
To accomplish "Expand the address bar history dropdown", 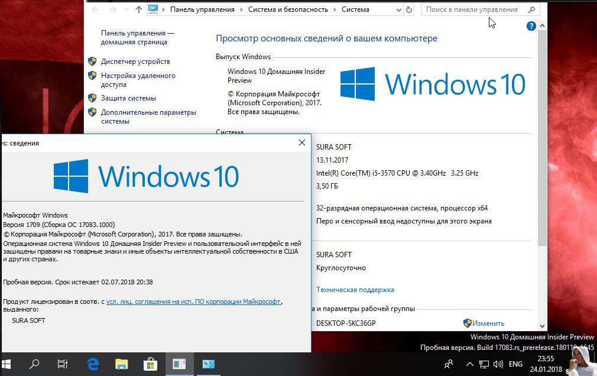I will pos(398,10).
